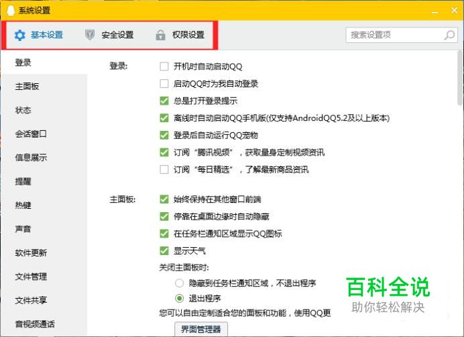Uncheck 登录后自动运行QQ宠物

point(164,135)
